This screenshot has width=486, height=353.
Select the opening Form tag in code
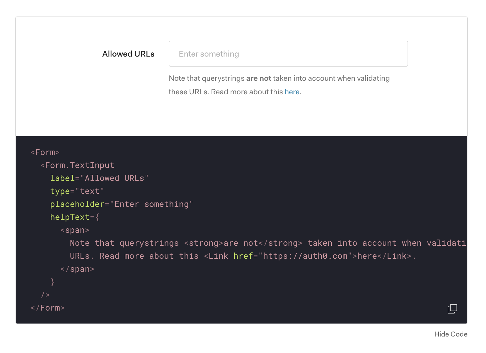(x=45, y=152)
